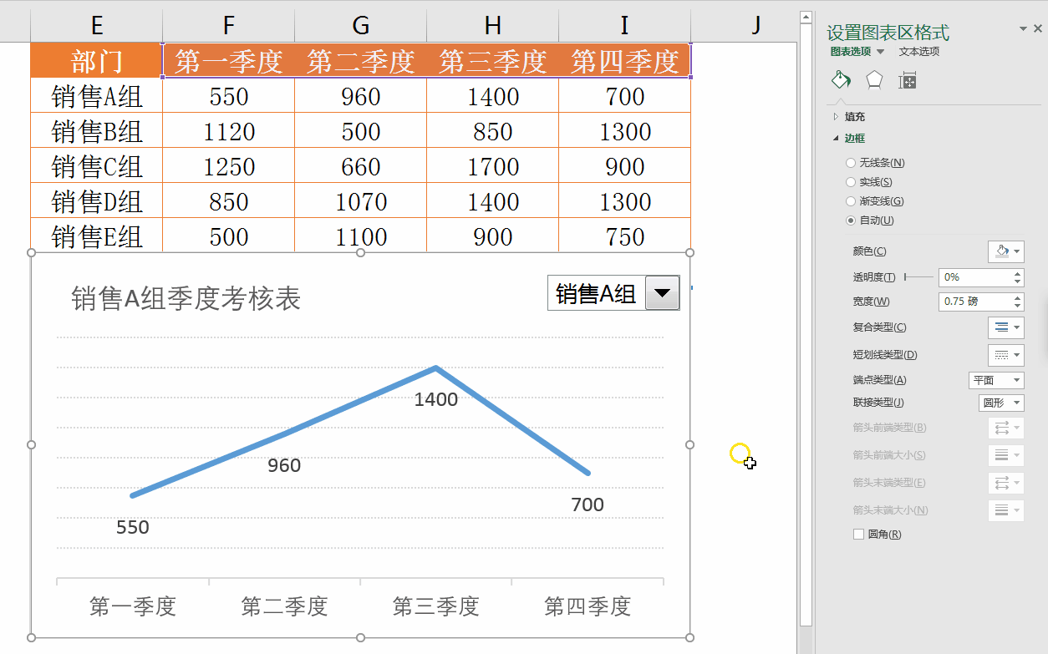
Task: Select column H header
Action: pyautogui.click(x=493, y=26)
